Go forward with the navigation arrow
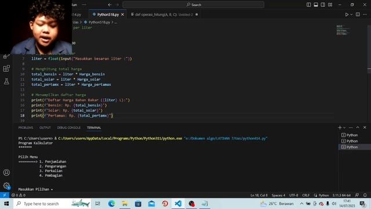 click(117, 5)
